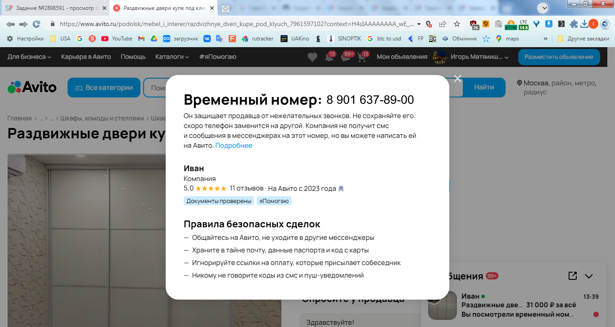
Task: Go back in browser history
Action: [10, 24]
